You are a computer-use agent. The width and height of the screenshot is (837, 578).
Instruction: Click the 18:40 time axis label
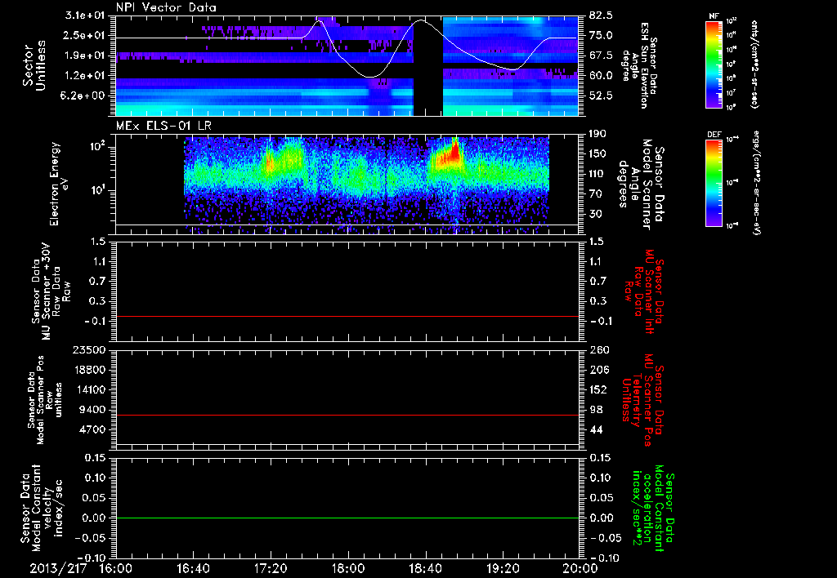point(425,568)
